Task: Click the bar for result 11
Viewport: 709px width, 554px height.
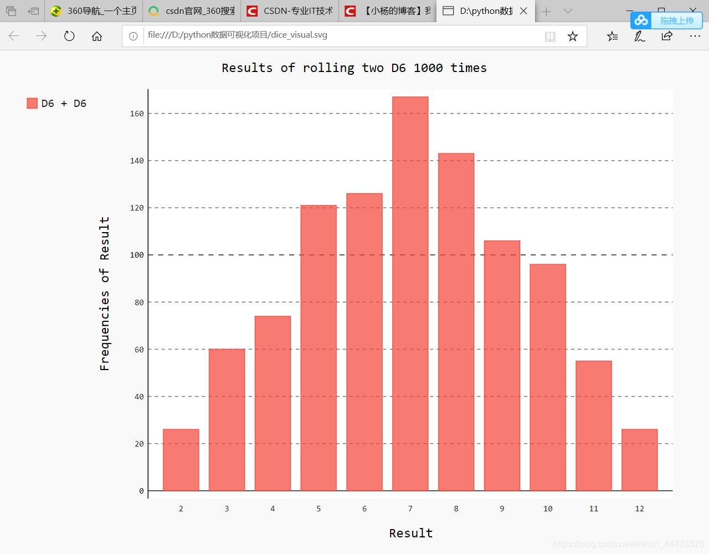Action: [x=594, y=426]
